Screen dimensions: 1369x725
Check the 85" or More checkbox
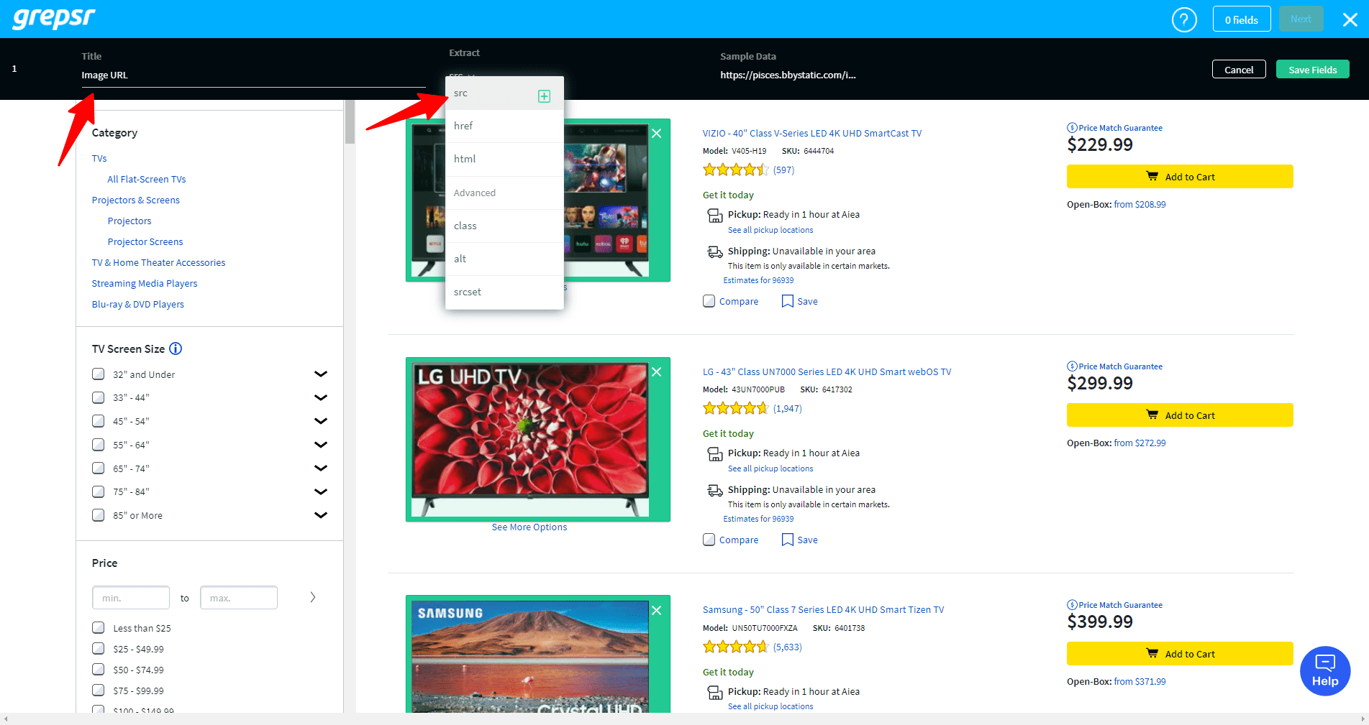tap(99, 515)
